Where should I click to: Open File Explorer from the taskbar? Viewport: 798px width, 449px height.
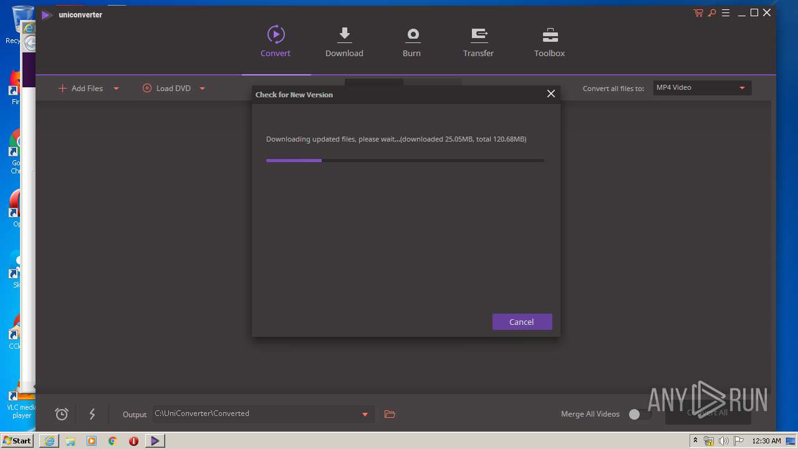pos(70,441)
